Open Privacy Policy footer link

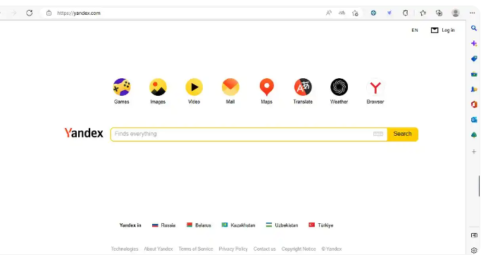pyautogui.click(x=233, y=249)
